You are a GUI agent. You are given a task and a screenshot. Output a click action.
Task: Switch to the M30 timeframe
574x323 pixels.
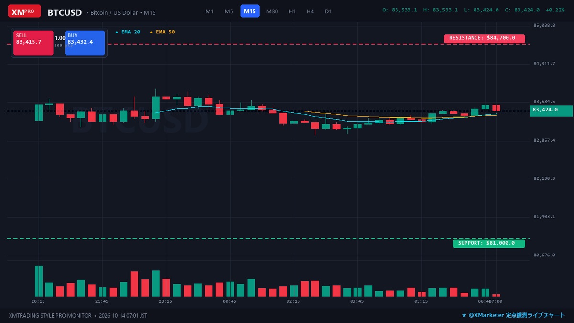pyautogui.click(x=272, y=11)
